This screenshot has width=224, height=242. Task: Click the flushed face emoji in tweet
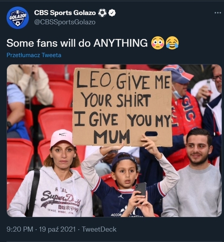[x=158, y=43]
